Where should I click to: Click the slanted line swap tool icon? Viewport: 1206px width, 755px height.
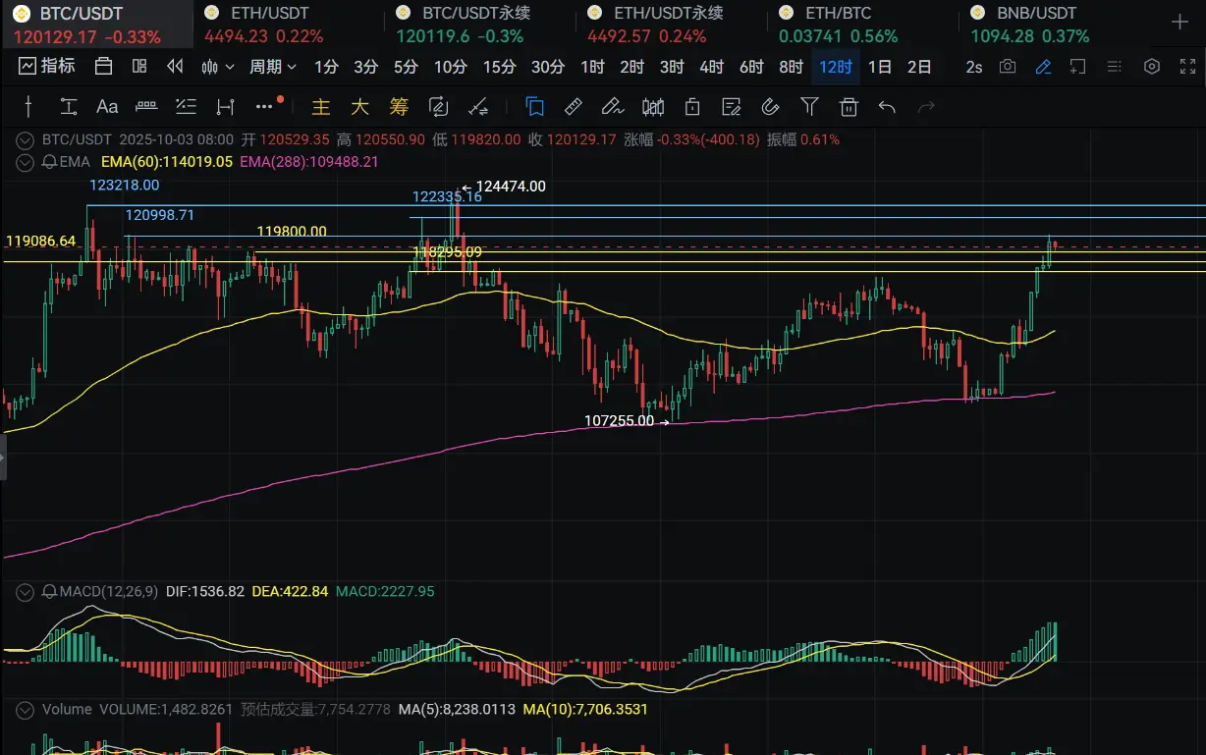coord(478,107)
